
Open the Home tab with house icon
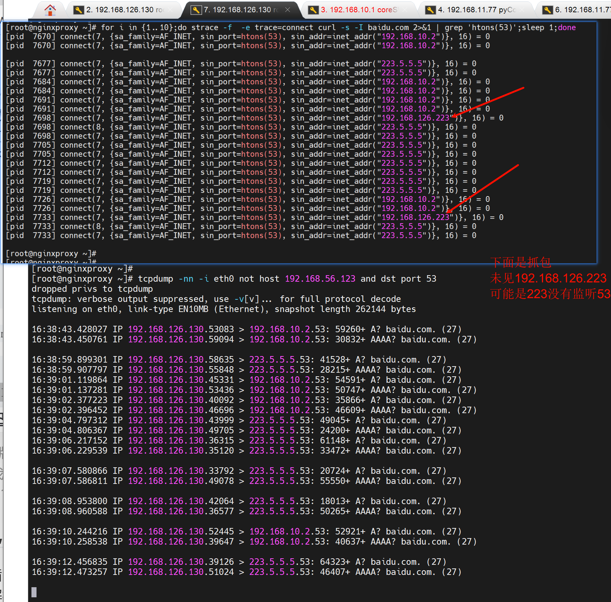click(50, 10)
